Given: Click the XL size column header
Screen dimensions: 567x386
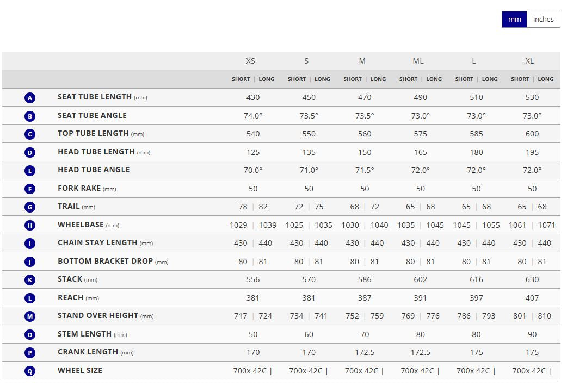Looking at the screenshot, I should 529,61.
